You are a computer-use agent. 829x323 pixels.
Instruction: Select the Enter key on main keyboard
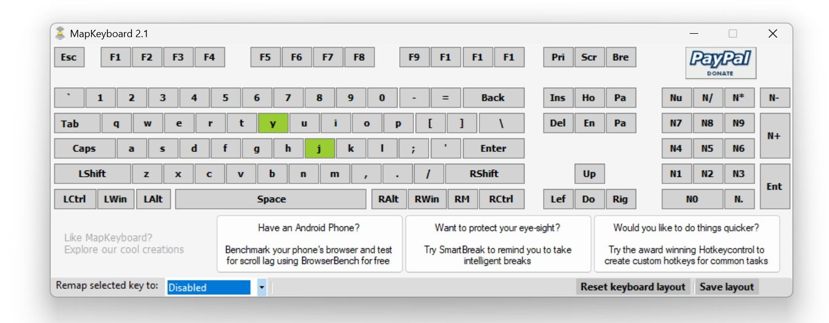[x=493, y=149]
